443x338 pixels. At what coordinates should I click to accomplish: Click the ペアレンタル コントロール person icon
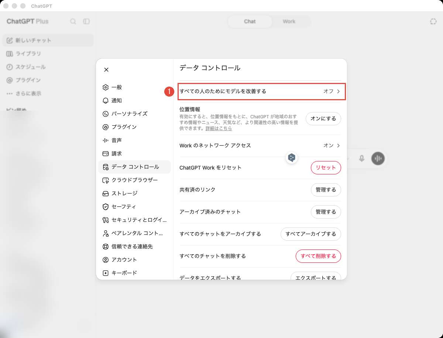[x=106, y=233]
